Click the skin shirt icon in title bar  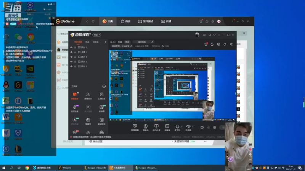tap(214, 35)
